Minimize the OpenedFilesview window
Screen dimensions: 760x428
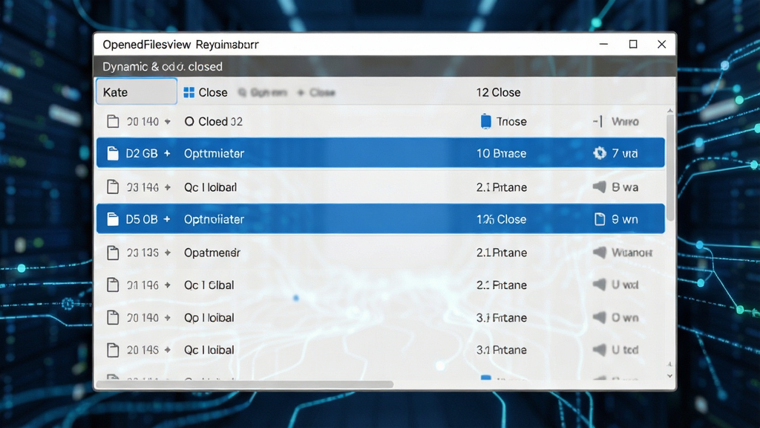(603, 44)
